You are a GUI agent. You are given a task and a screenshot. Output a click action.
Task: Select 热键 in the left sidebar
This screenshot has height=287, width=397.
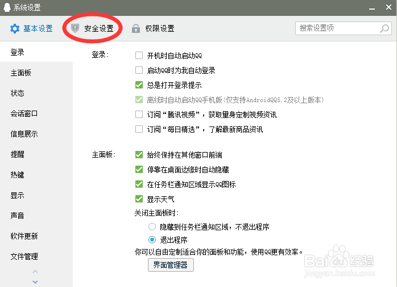(x=17, y=175)
